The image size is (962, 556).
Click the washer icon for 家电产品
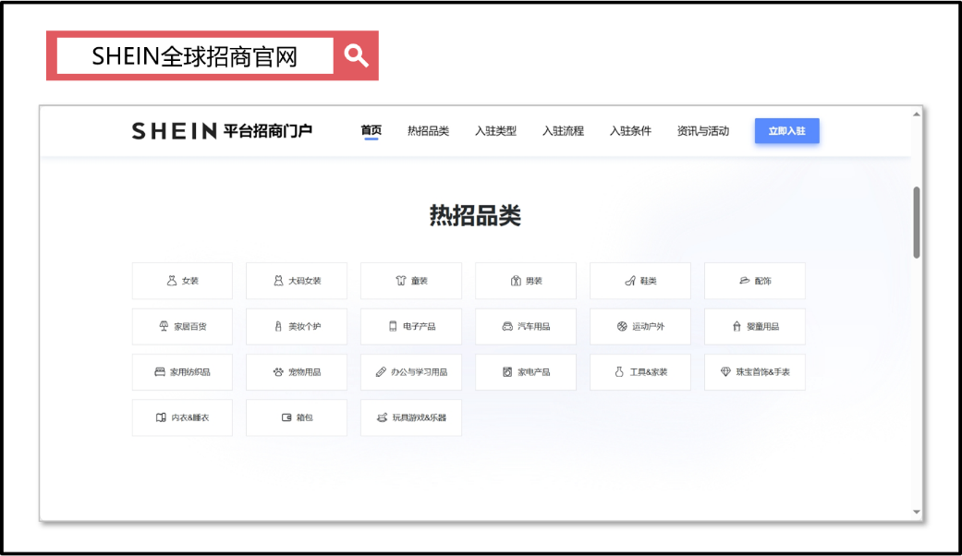click(x=507, y=371)
